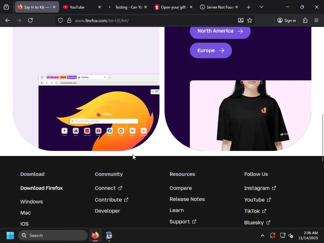The image size is (324, 243).
Task: Close the Open your gift tab
Action: click(191, 7)
